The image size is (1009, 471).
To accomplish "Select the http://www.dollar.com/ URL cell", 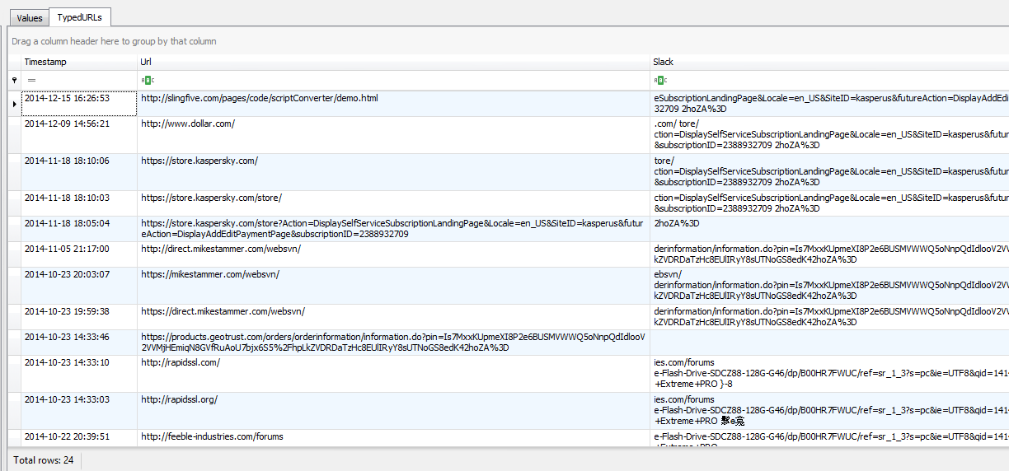I will (x=188, y=124).
